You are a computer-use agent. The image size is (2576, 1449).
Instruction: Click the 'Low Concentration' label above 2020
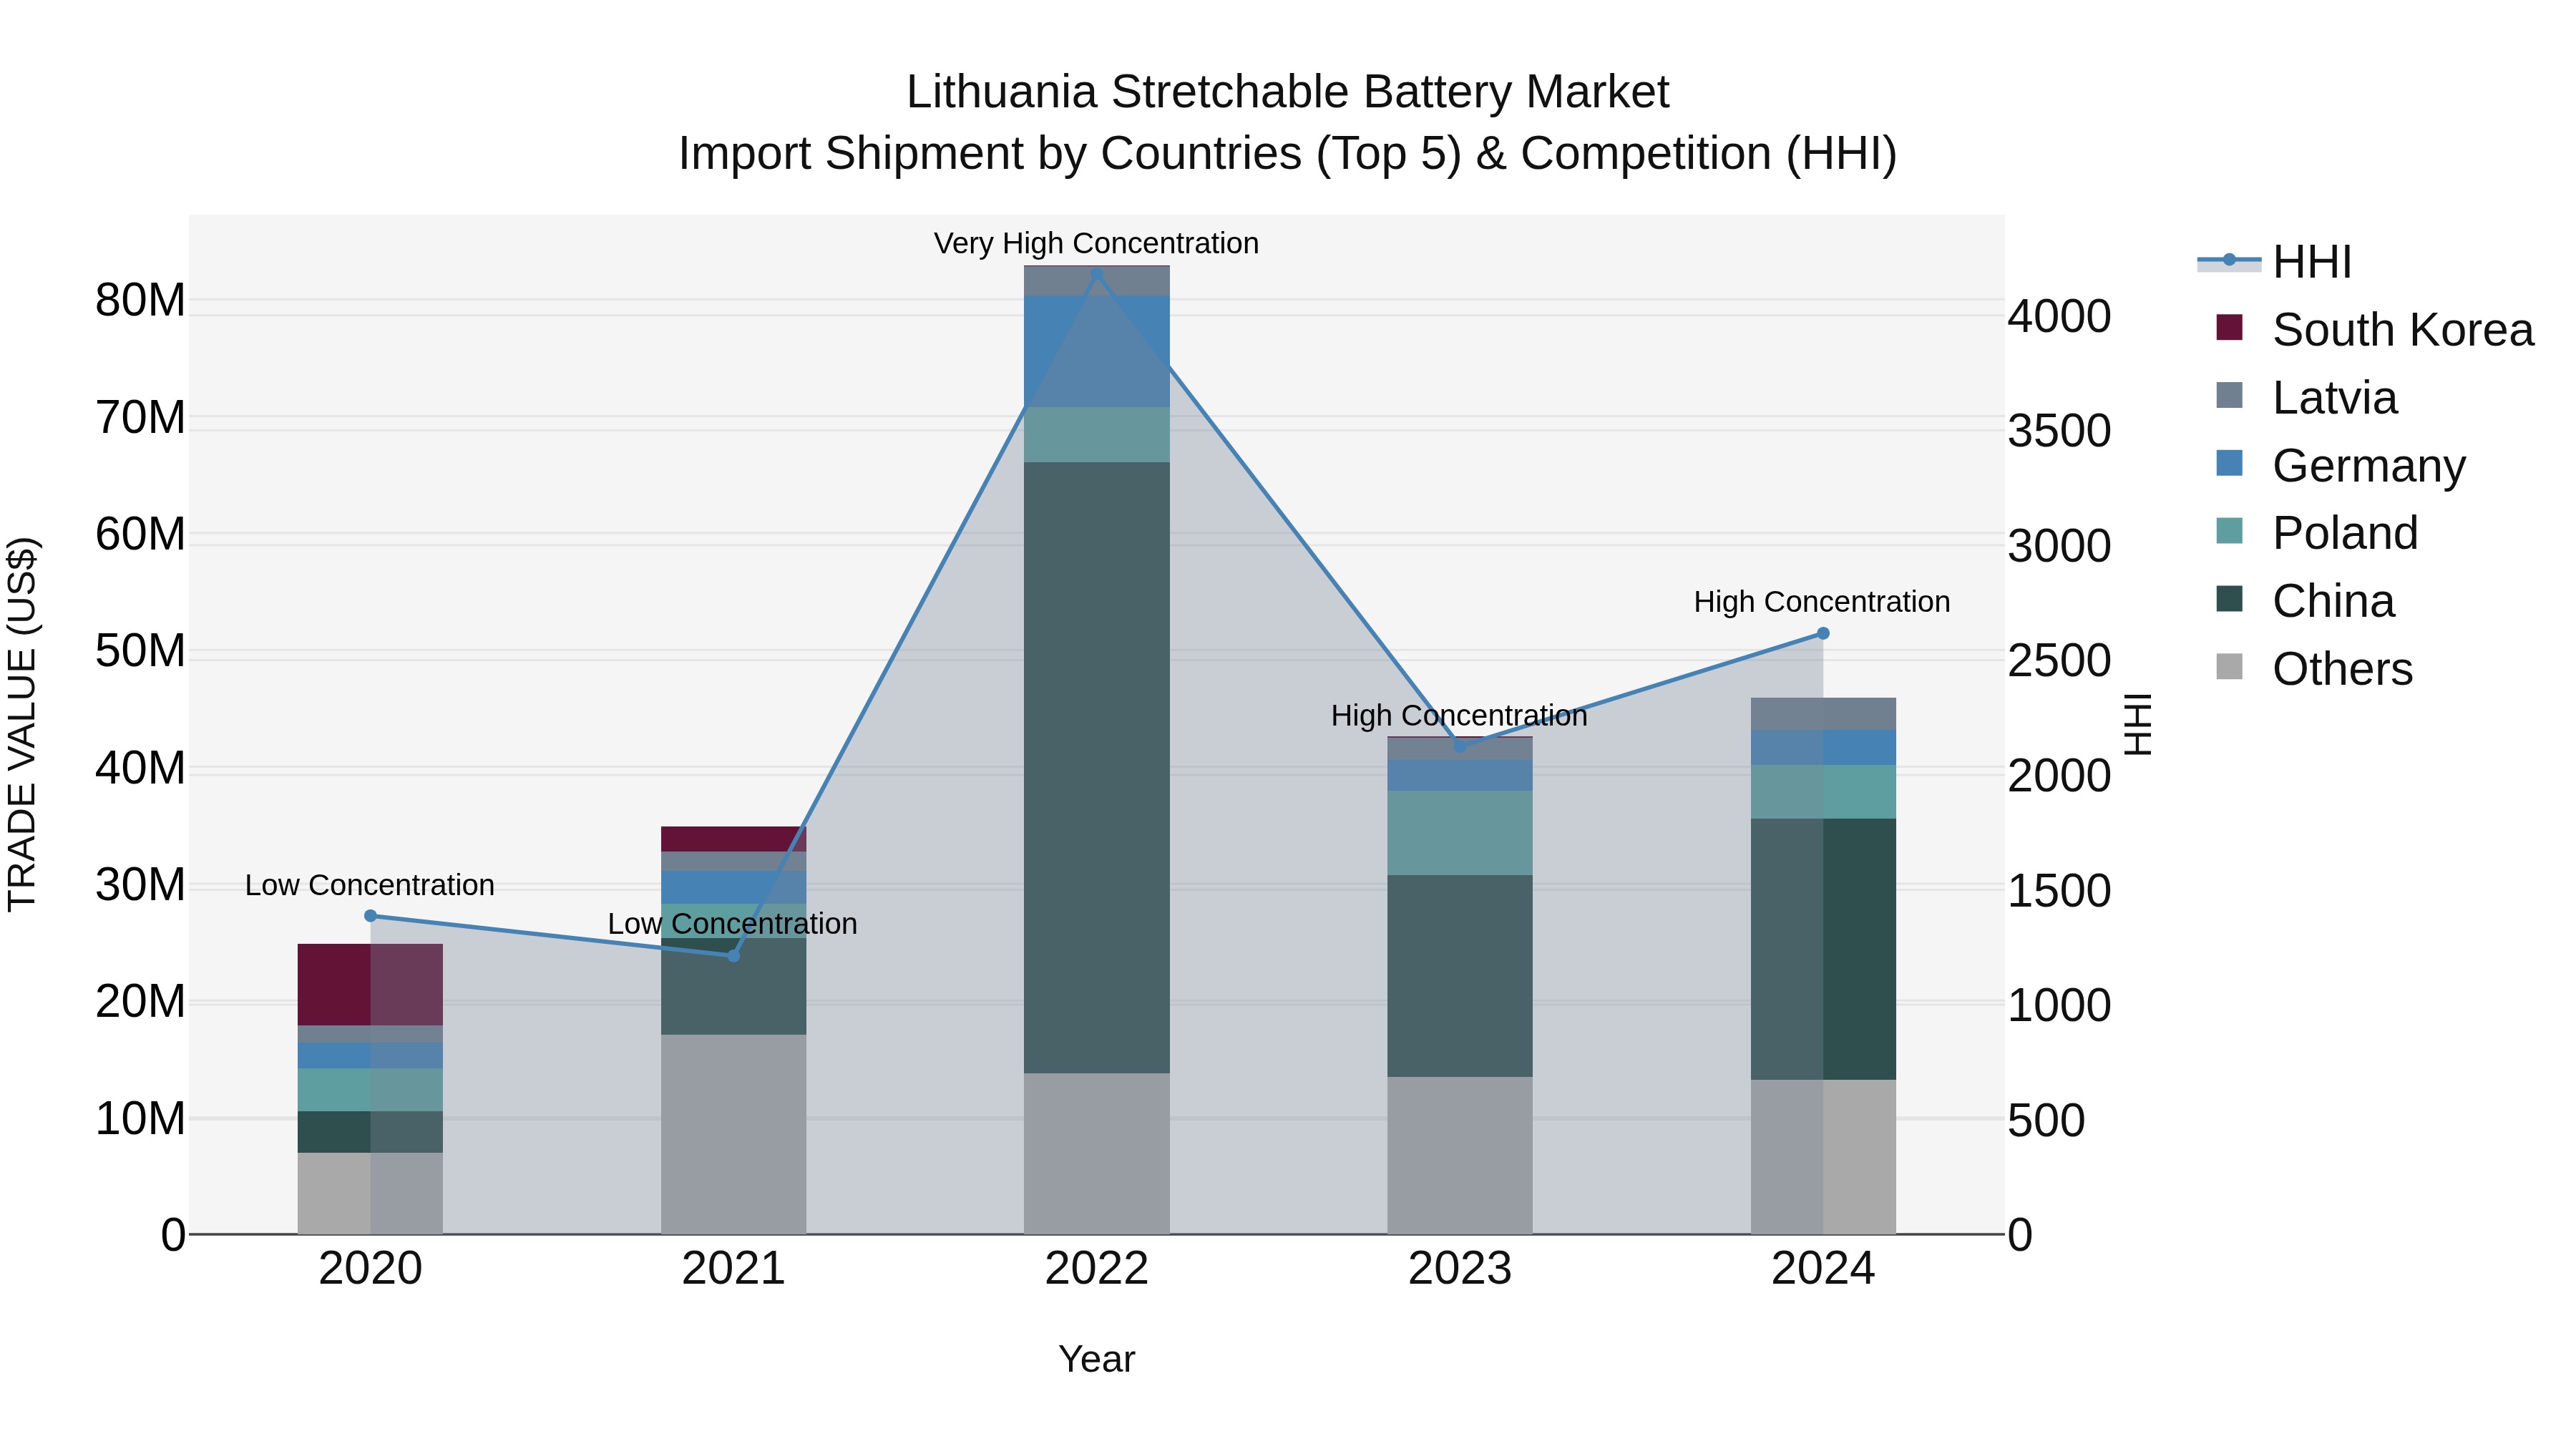370,885
